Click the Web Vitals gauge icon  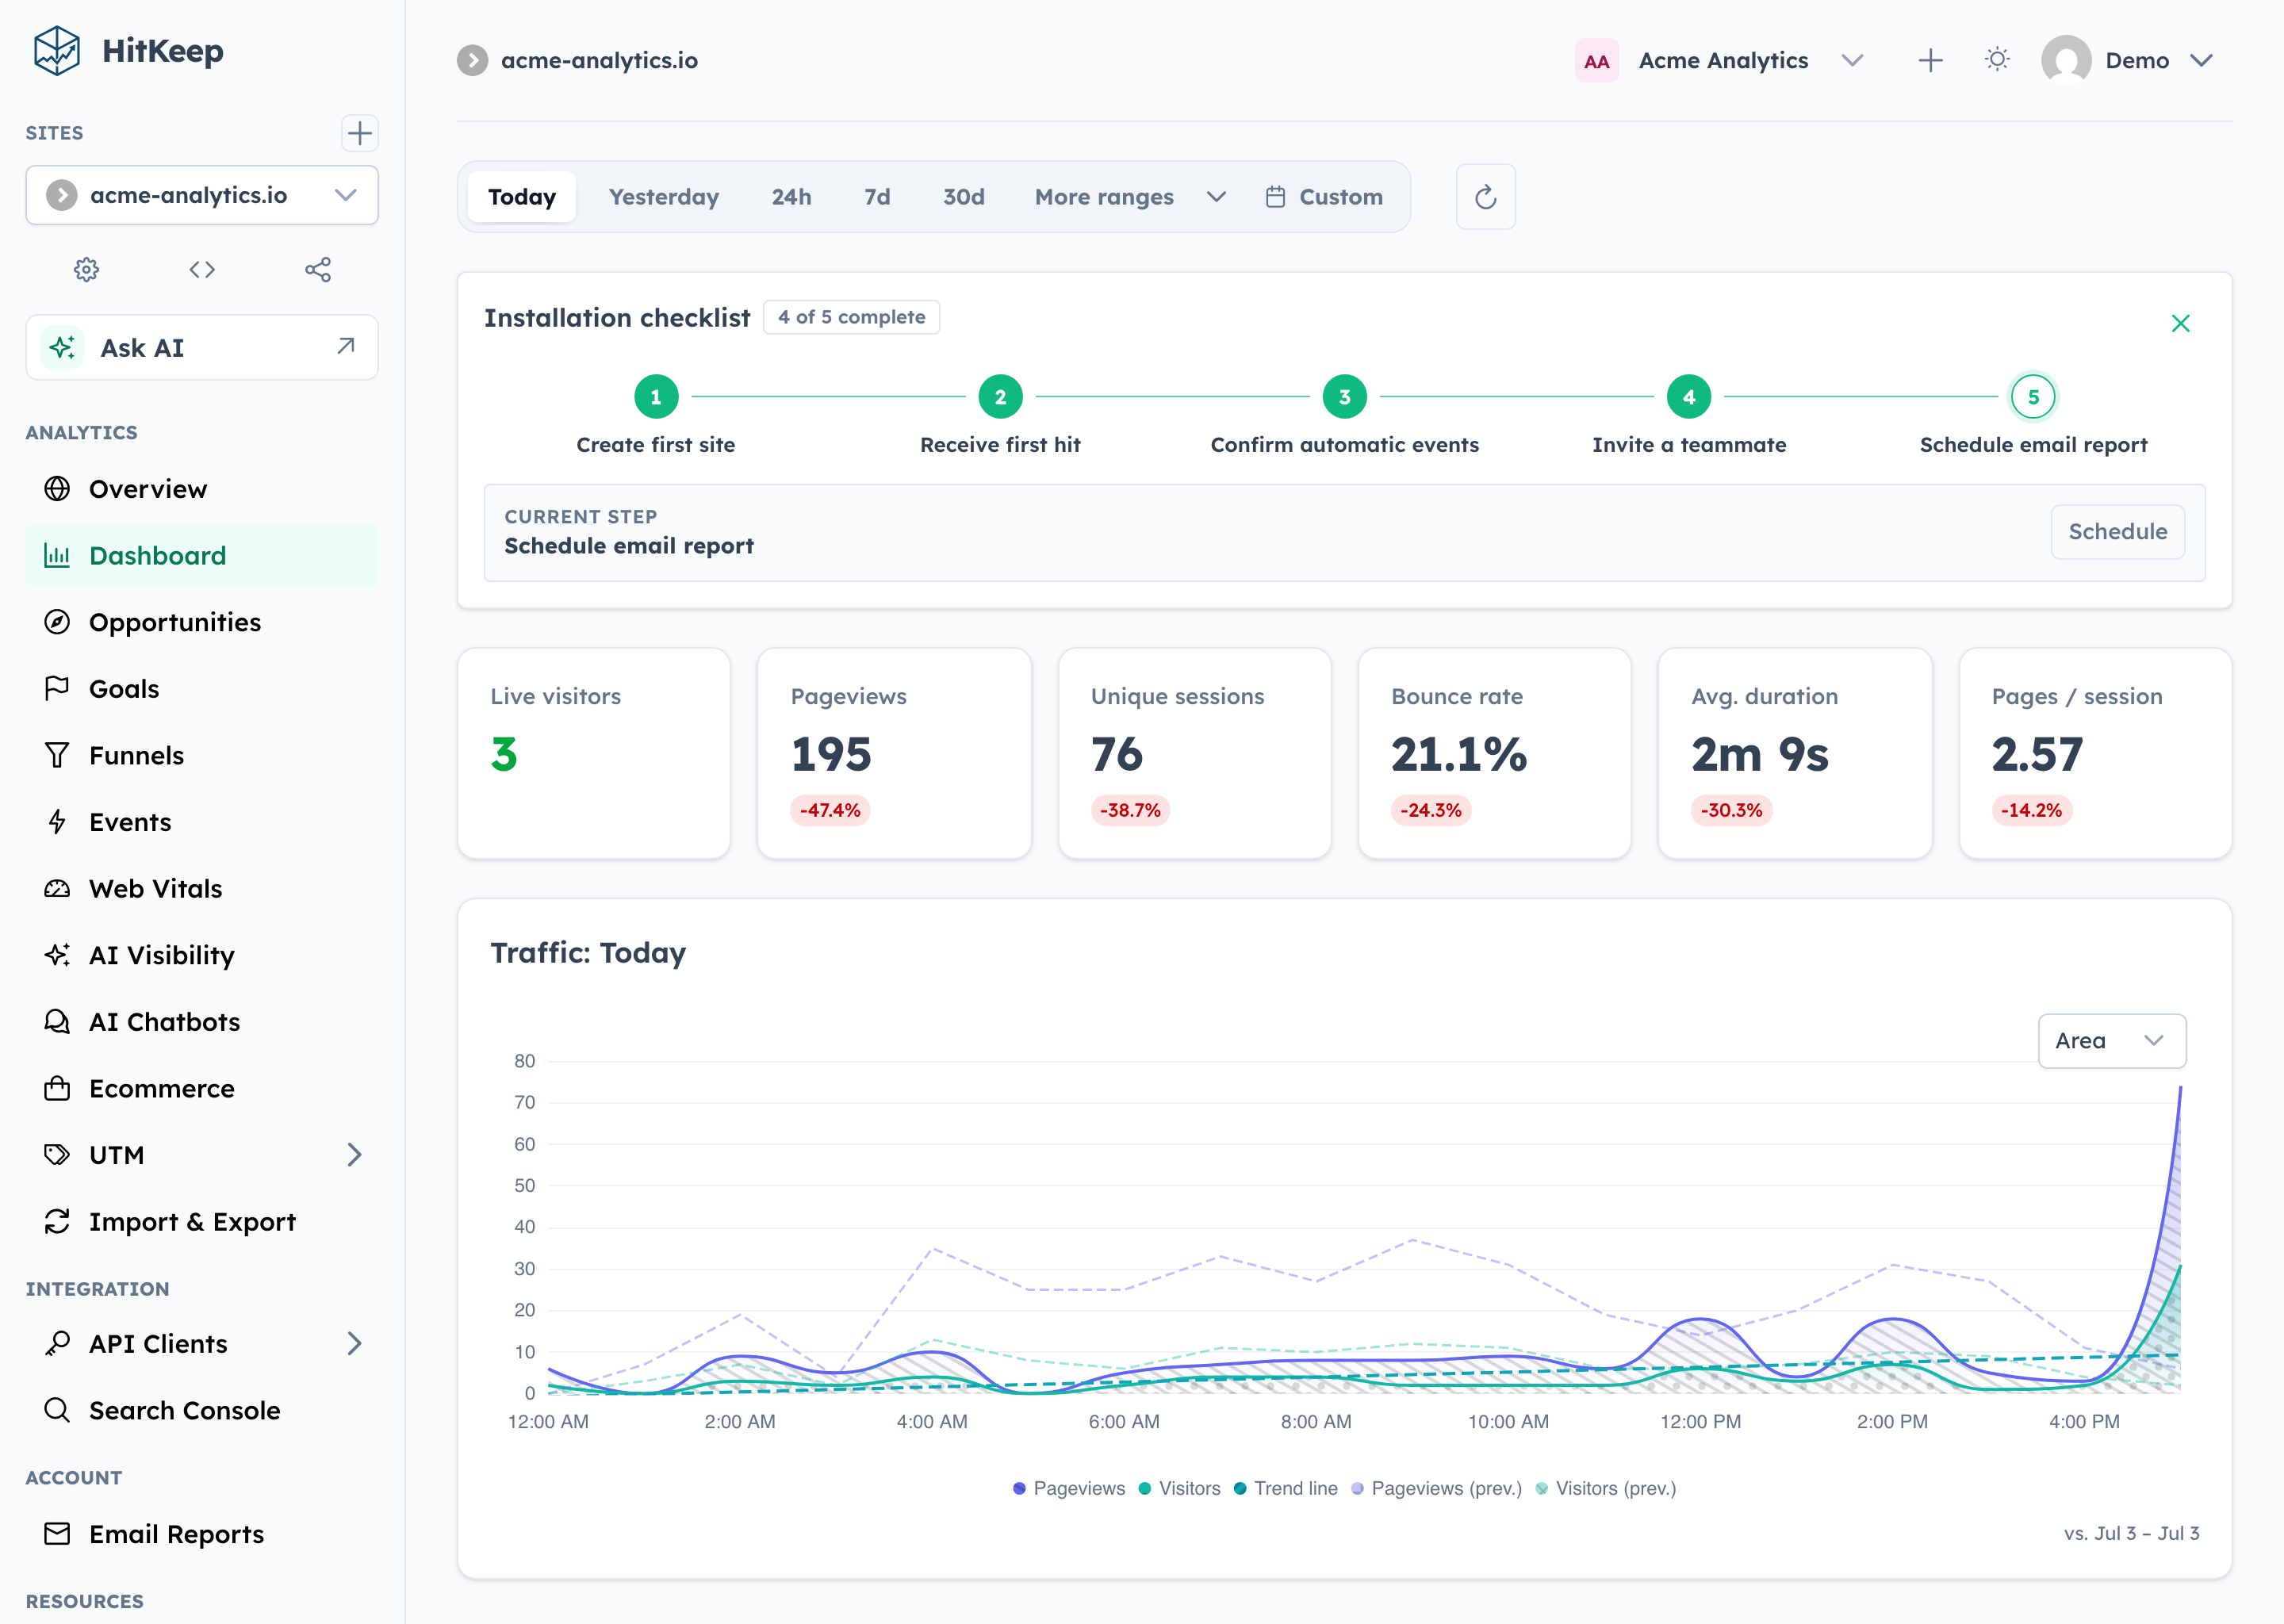57,888
